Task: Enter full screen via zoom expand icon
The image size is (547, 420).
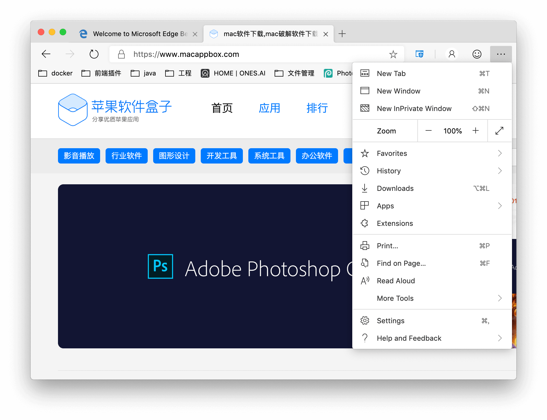Action: pos(499,131)
